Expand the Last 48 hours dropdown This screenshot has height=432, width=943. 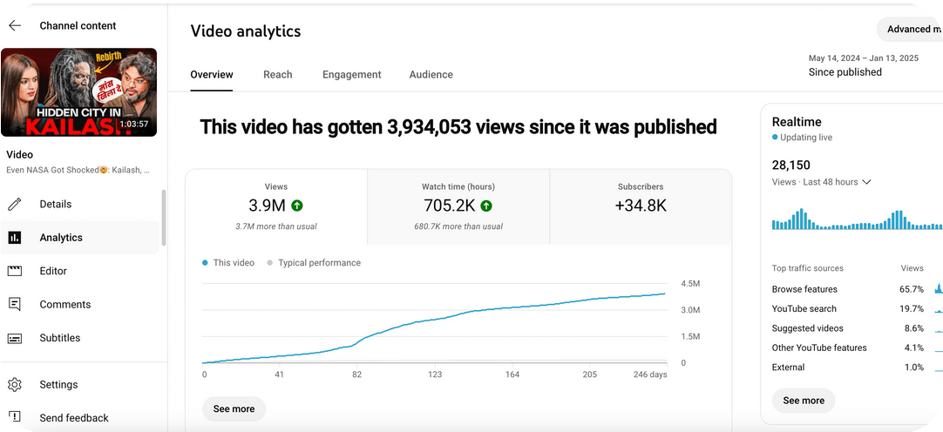(x=865, y=182)
